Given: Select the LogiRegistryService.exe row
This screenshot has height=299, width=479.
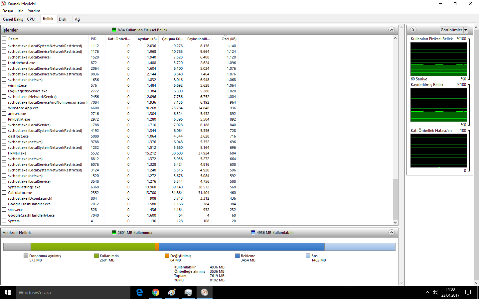Looking at the screenshot, I should point(120,91).
